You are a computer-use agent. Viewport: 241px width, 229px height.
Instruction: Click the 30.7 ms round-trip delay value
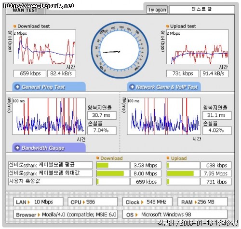click(102, 115)
